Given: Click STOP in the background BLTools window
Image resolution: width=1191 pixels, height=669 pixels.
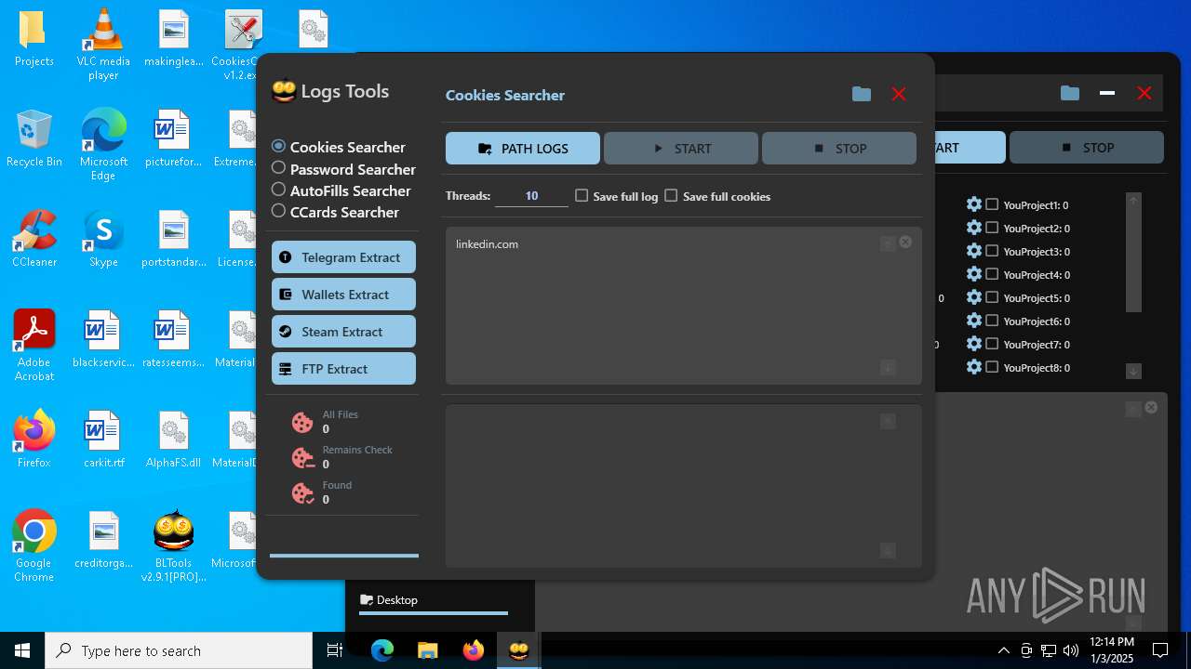Looking at the screenshot, I should coord(1087,148).
